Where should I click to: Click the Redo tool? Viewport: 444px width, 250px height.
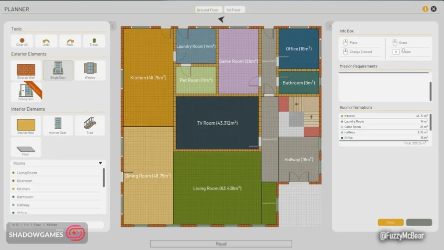coord(70,41)
